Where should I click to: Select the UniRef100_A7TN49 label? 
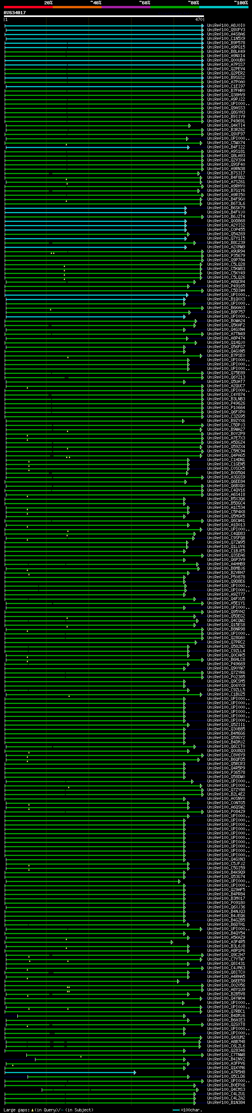(226, 334)
